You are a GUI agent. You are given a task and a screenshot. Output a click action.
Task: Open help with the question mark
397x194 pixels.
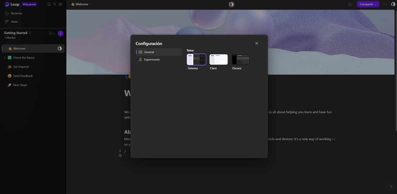tap(391, 187)
